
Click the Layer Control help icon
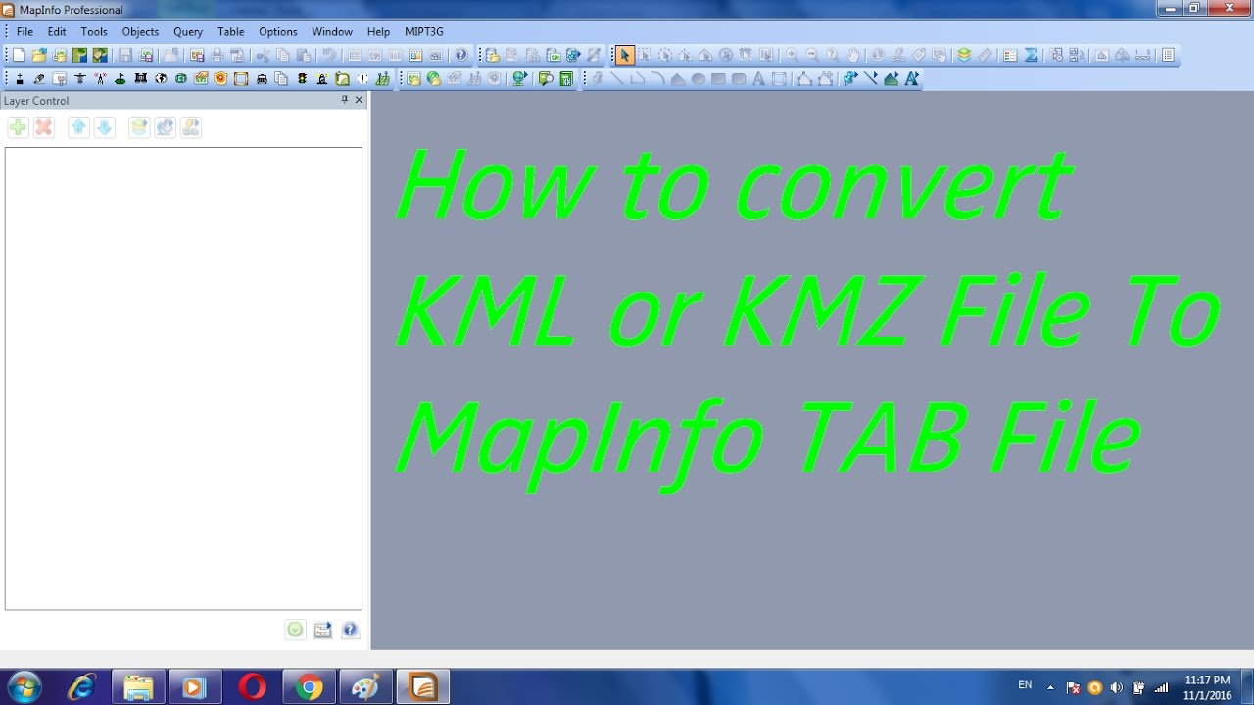(x=349, y=630)
